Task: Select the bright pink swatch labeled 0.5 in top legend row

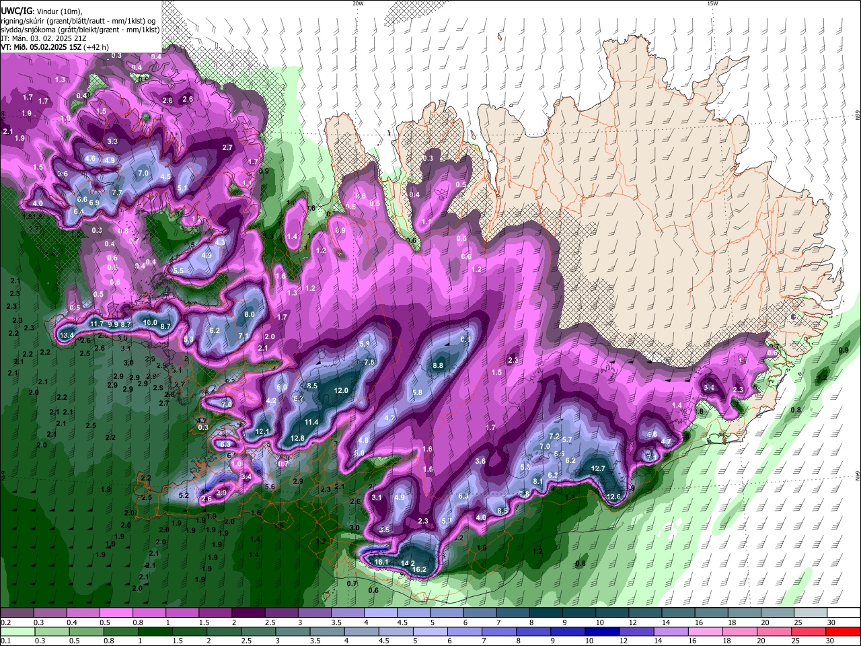Action: coord(116,613)
